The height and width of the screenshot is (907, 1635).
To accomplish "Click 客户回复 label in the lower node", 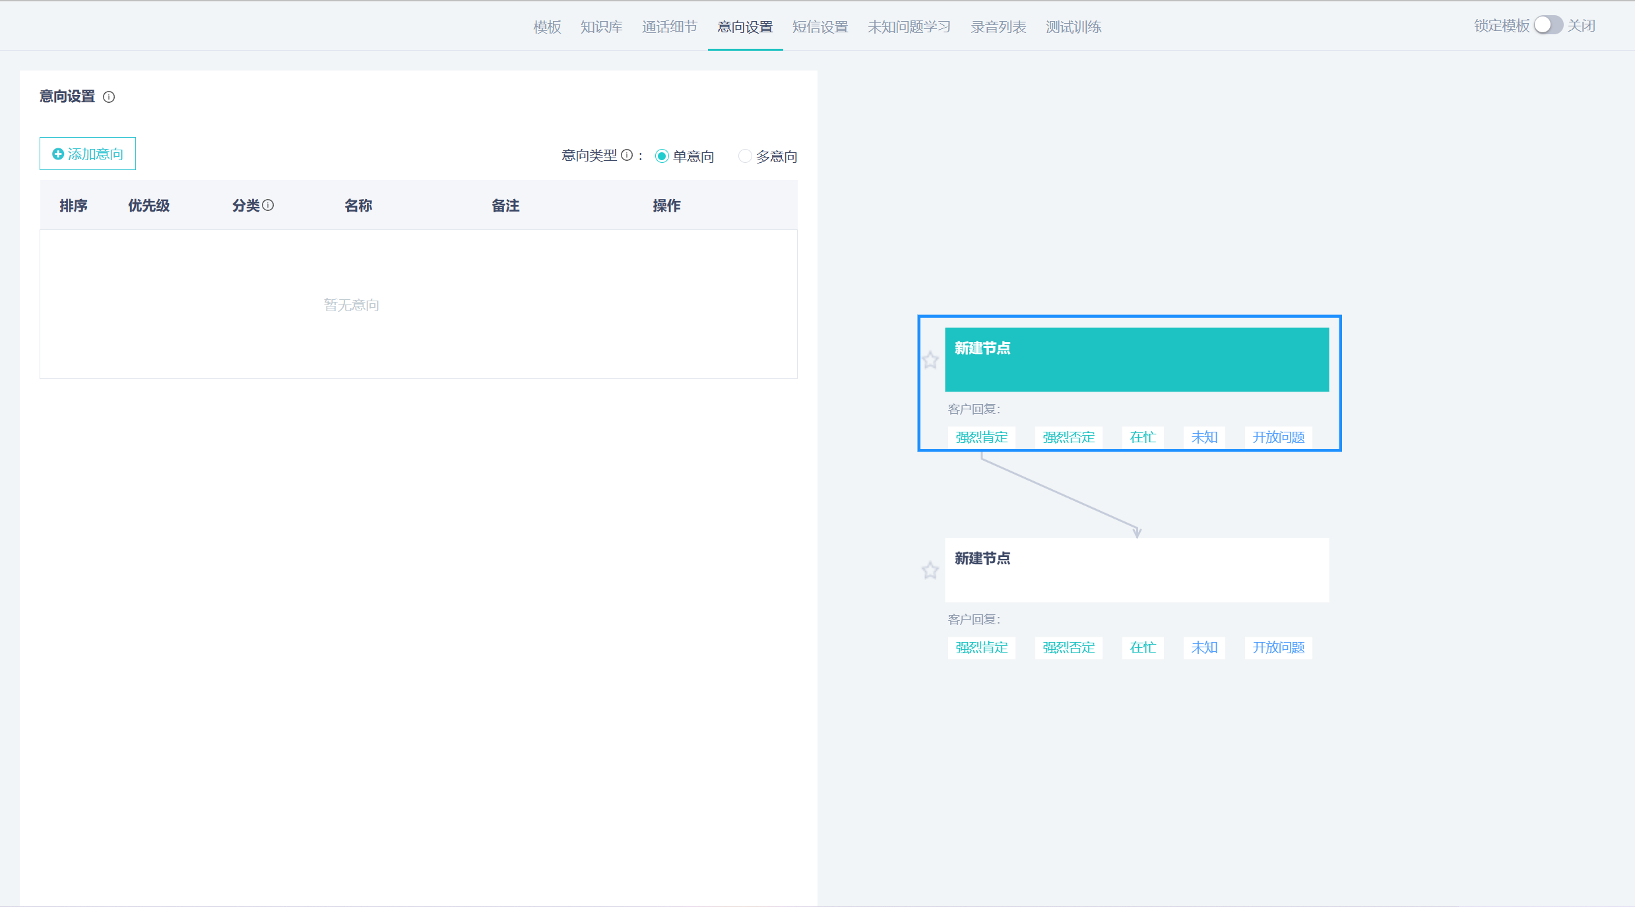I will (x=974, y=620).
